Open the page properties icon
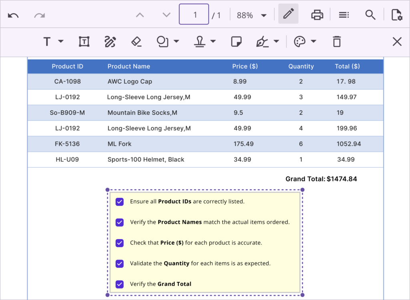The height and width of the screenshot is (300, 410). (x=396, y=14)
